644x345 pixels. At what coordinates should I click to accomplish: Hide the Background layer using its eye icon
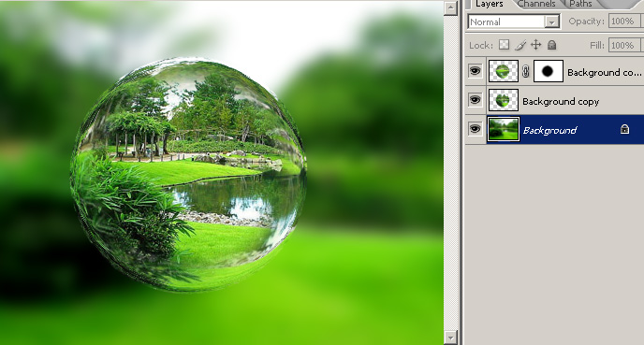click(476, 129)
